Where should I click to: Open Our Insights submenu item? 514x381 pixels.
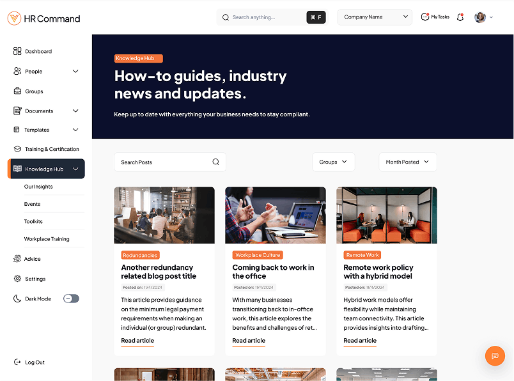38,187
